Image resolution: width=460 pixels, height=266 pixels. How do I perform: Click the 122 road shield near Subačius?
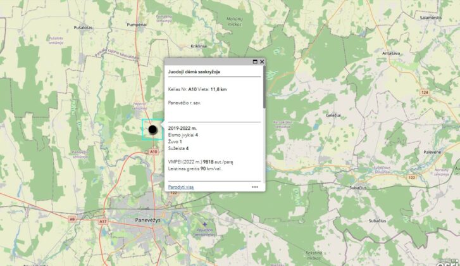pyautogui.click(x=412, y=177)
